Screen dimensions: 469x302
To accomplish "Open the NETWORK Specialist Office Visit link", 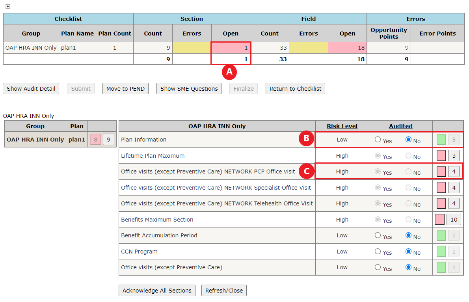I will click(216, 188).
